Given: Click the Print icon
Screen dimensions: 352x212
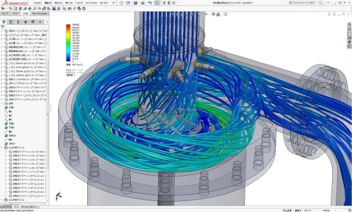Looking at the screenshot, I should [143, 3].
